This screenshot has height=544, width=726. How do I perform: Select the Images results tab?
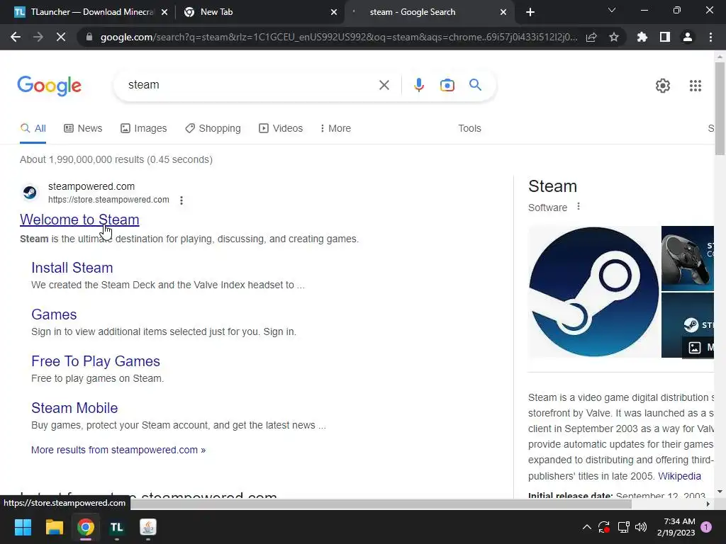143,128
